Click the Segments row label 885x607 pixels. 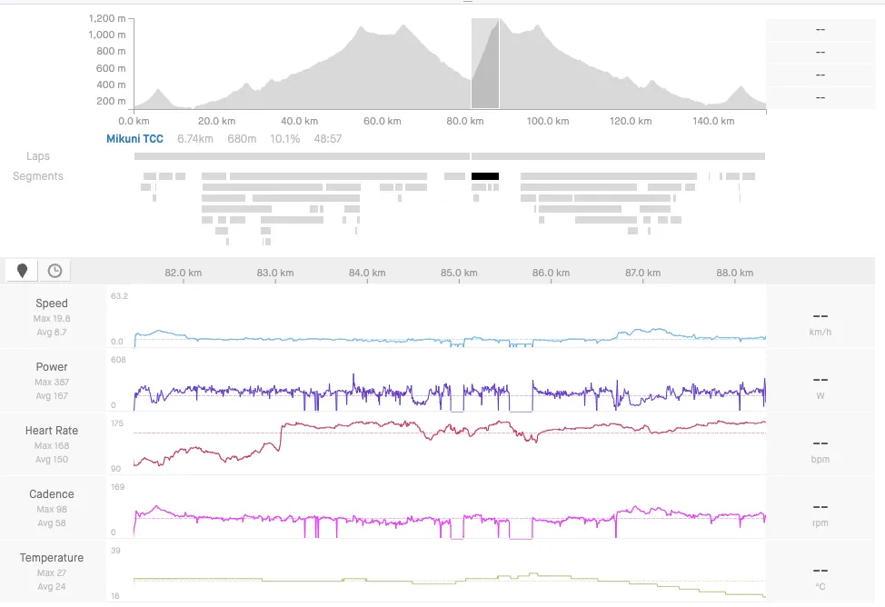[38, 176]
